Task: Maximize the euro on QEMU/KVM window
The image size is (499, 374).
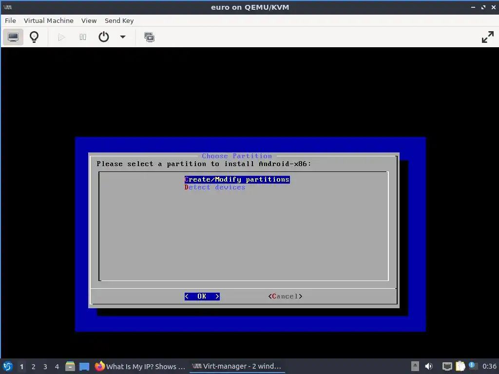Action: (x=483, y=7)
